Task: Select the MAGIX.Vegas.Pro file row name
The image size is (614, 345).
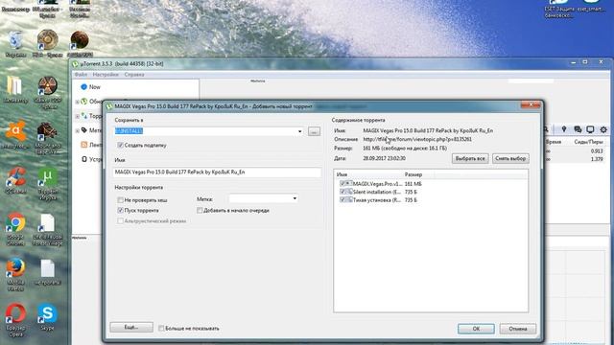Action: pyautogui.click(x=377, y=183)
